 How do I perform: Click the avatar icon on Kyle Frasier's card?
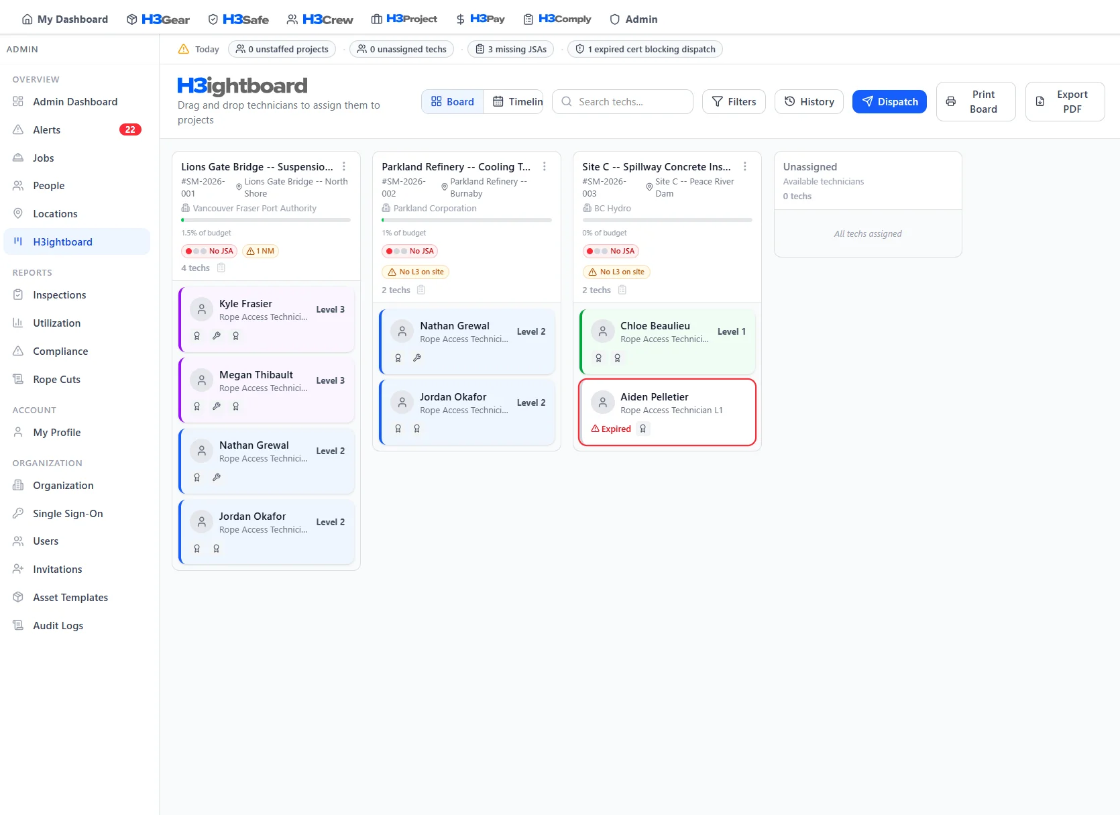pyautogui.click(x=202, y=309)
